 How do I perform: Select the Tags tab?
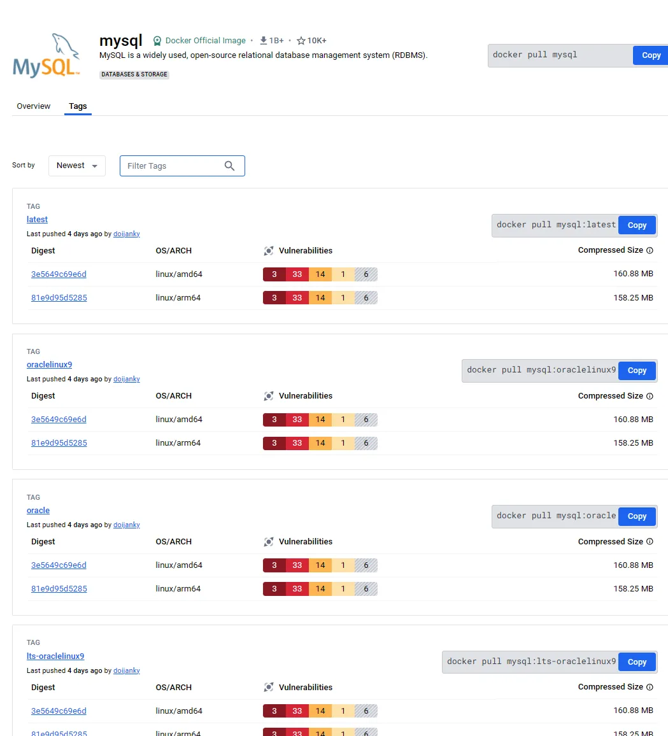[x=78, y=106]
